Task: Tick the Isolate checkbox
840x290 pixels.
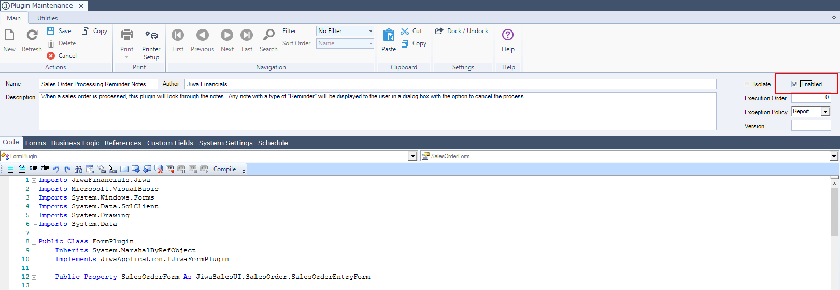Action: (747, 84)
